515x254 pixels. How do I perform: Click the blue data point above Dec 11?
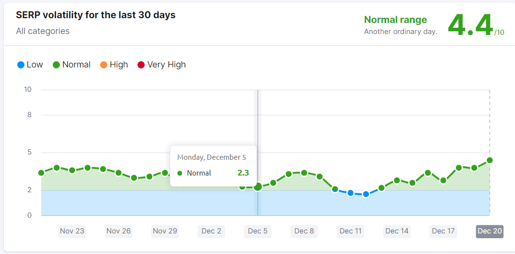[351, 193]
